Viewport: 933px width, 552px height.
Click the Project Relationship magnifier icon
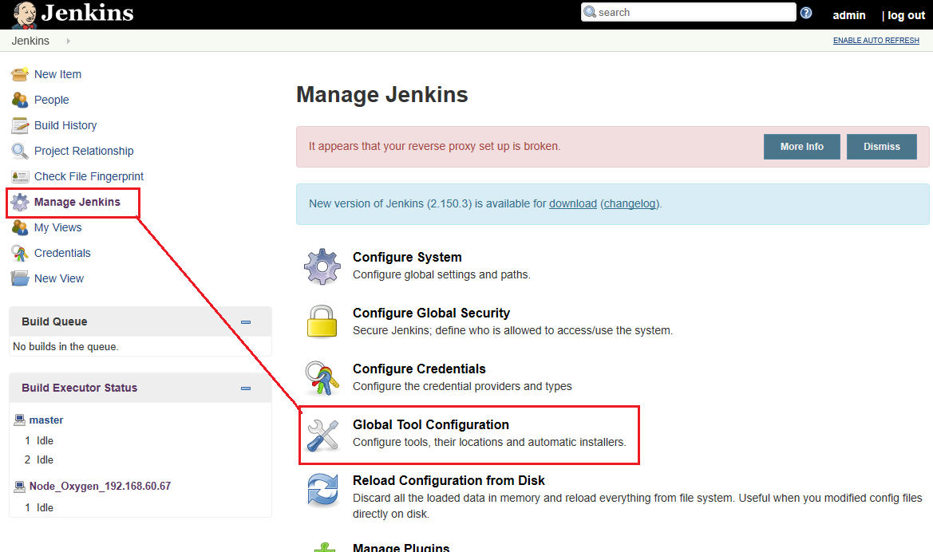[x=20, y=151]
